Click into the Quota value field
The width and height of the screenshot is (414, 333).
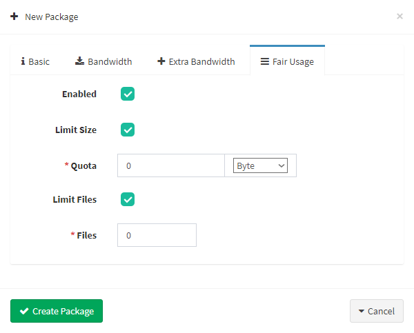coord(171,165)
